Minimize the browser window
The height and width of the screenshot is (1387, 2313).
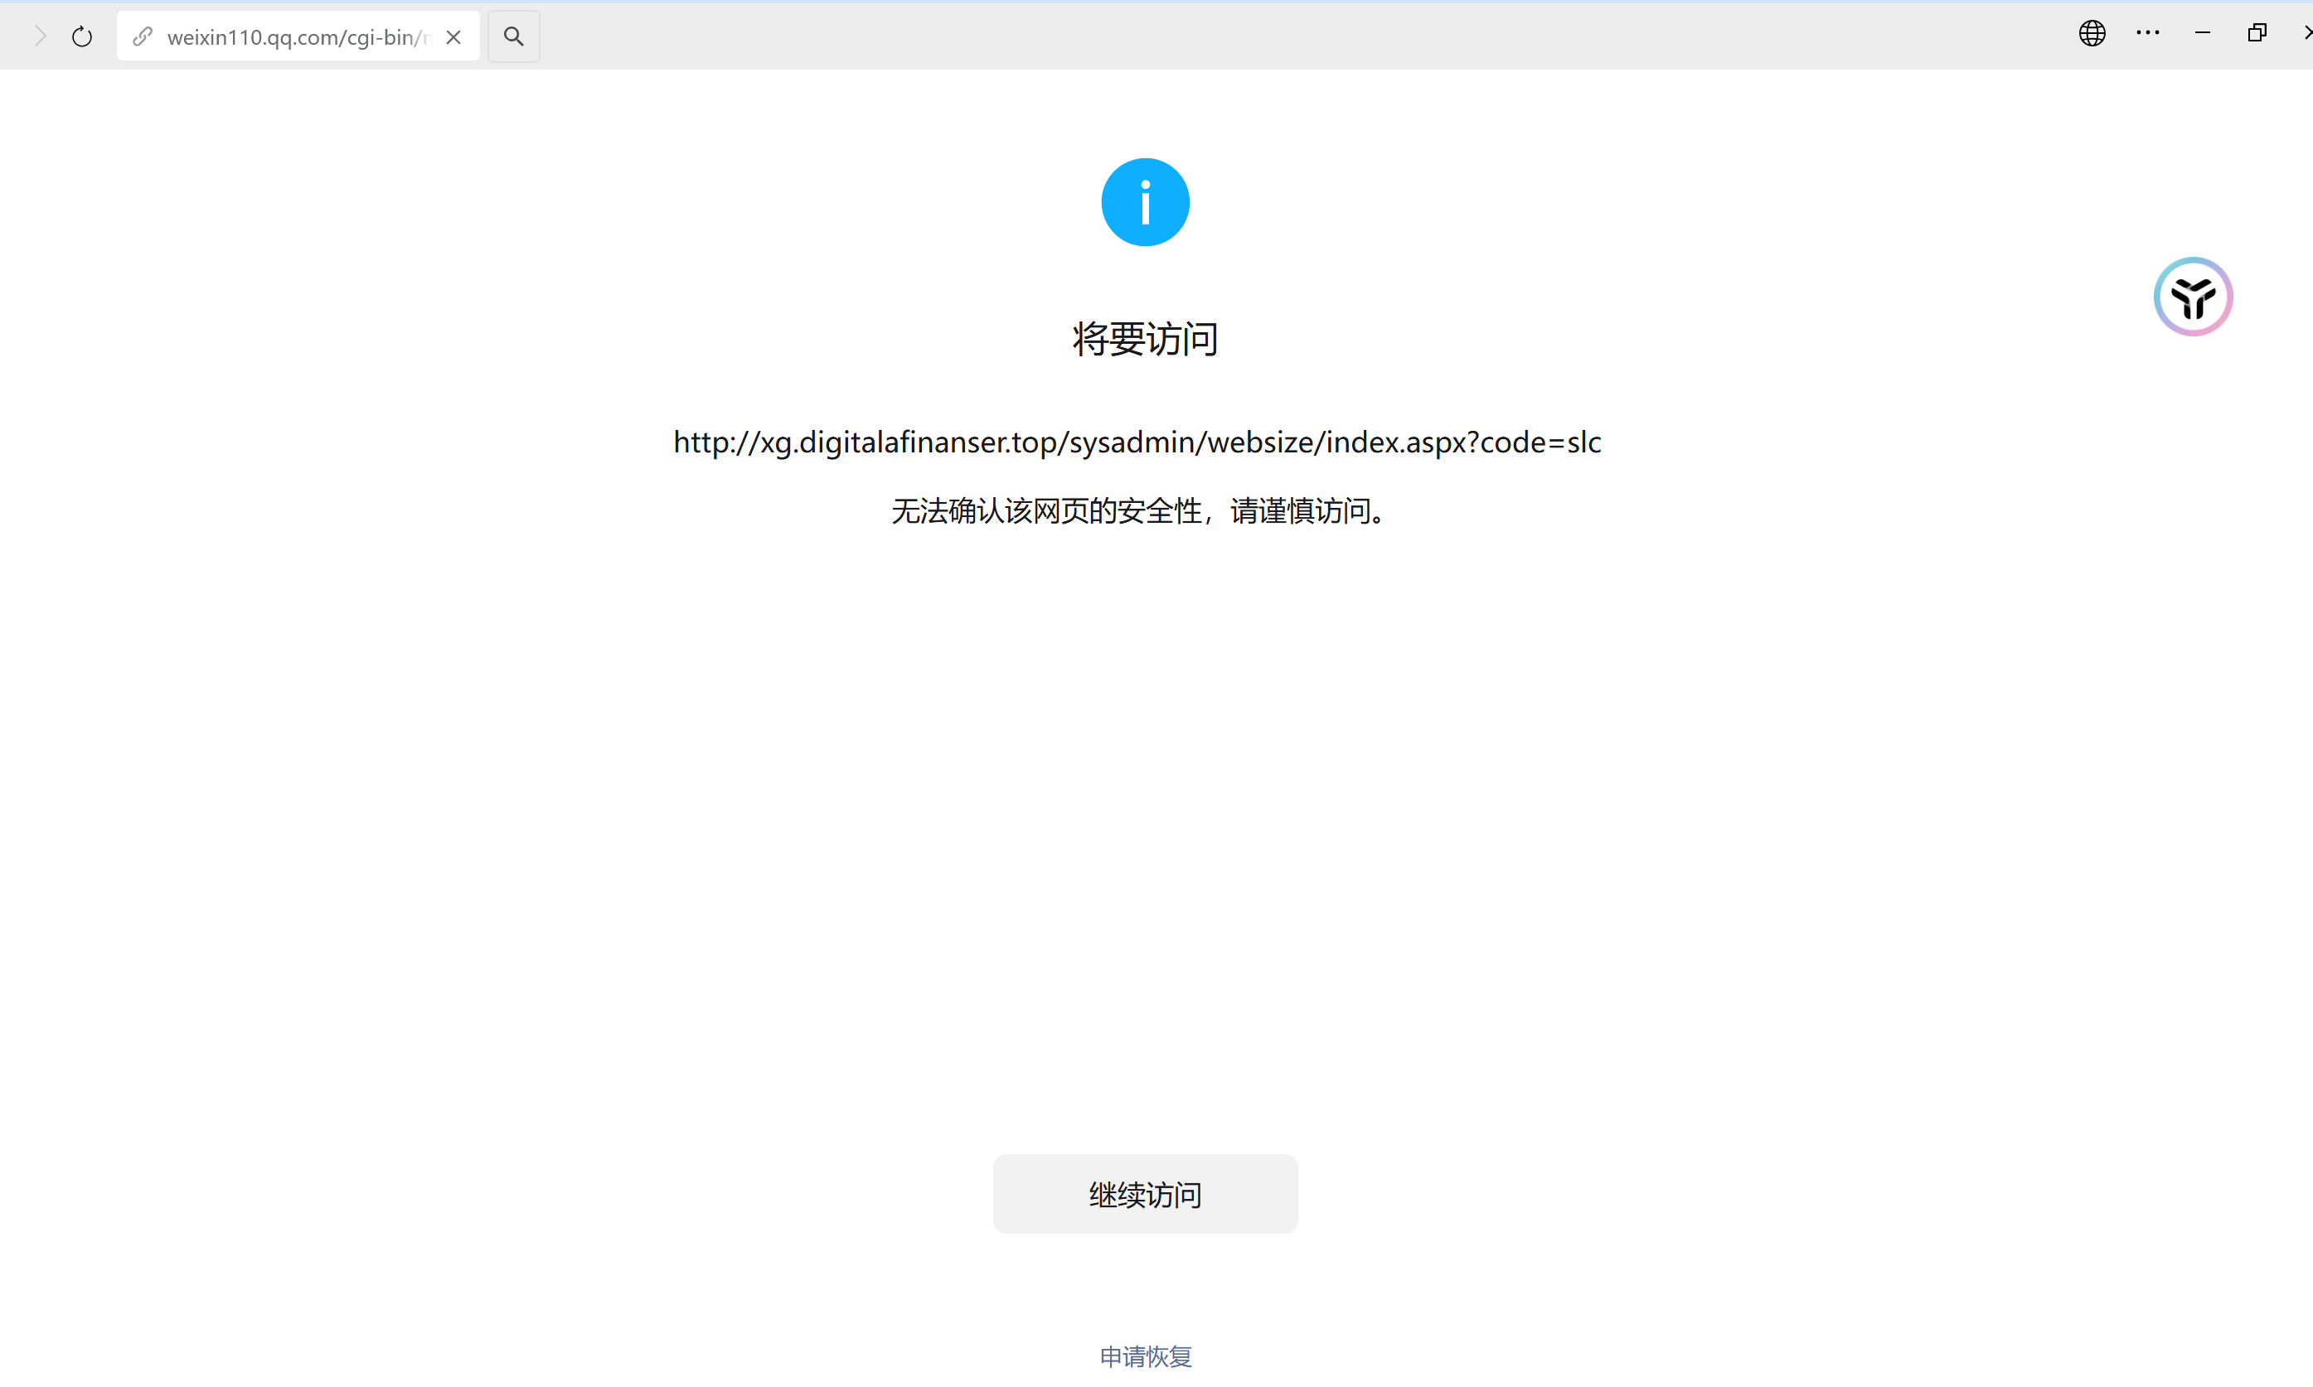pyautogui.click(x=2203, y=34)
